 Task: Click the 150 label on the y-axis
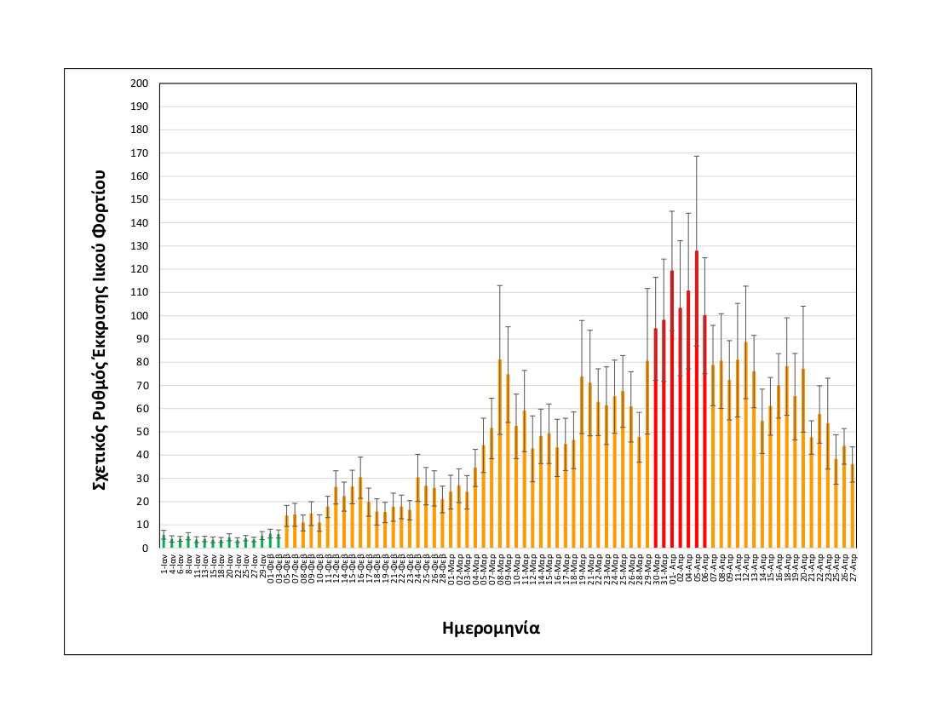139,199
